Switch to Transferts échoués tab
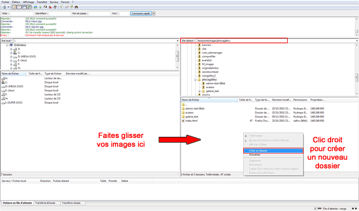The height and width of the screenshot is (211, 359). click(x=47, y=203)
